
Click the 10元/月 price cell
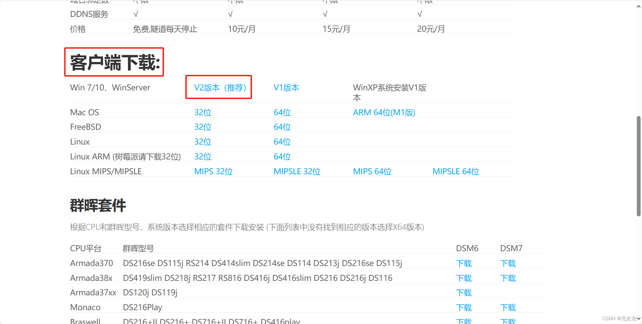coord(242,29)
